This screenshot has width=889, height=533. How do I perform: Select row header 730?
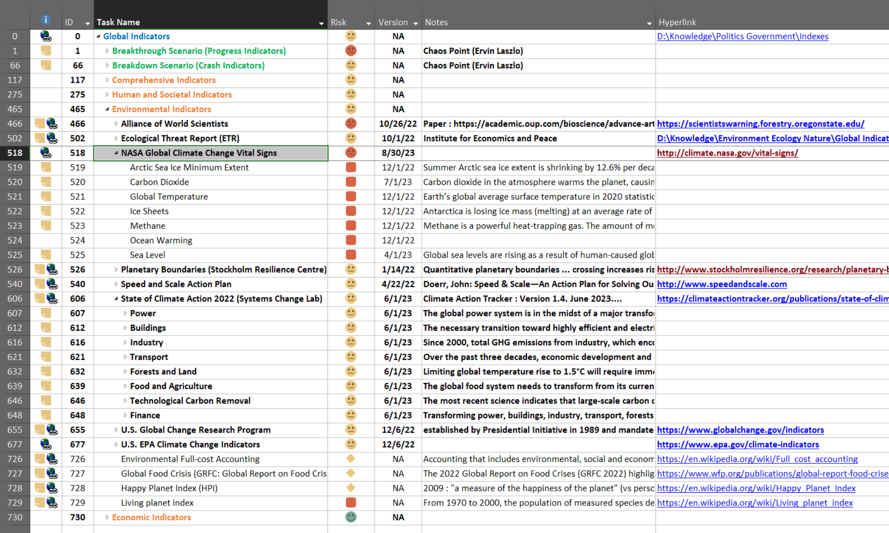pyautogui.click(x=15, y=517)
